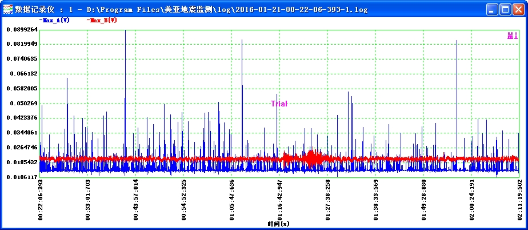528x230 pixels.
Task: Select the 02:00:24:191 time axis label
Action: 471,199
